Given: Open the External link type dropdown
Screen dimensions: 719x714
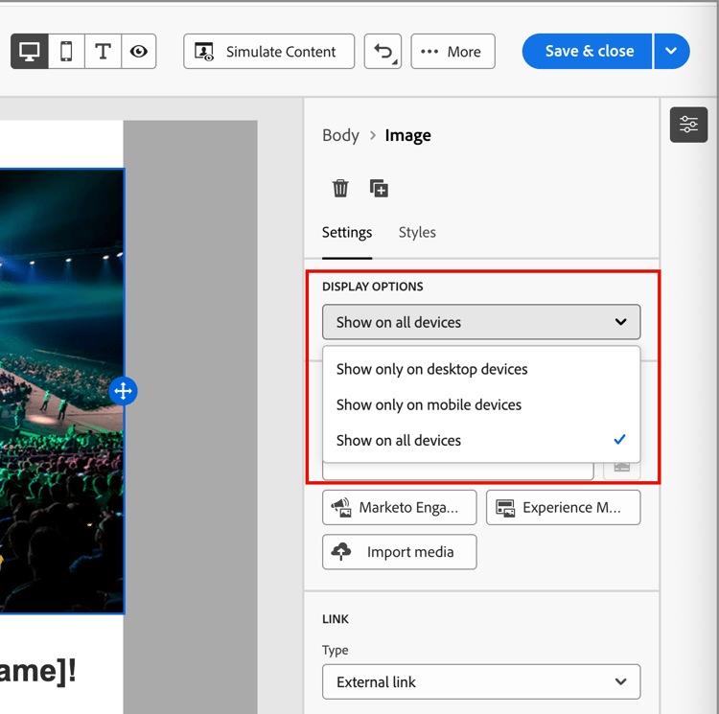Looking at the screenshot, I should [481, 682].
